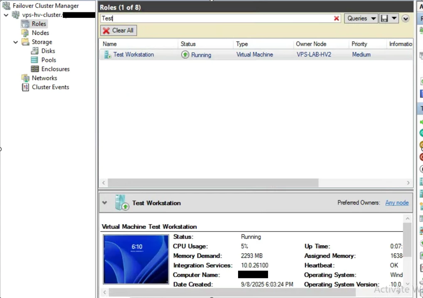Click the Heartbeat OK value

(394, 265)
